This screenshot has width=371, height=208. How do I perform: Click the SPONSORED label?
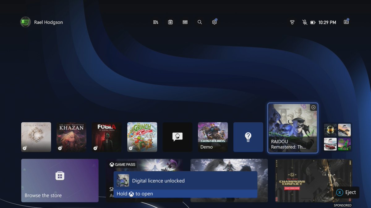tap(343, 205)
